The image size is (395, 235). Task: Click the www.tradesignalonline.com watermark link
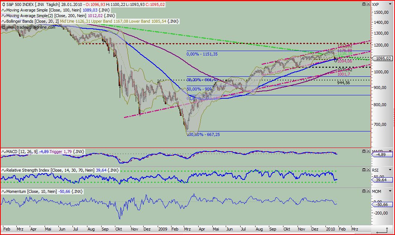click(28, 27)
